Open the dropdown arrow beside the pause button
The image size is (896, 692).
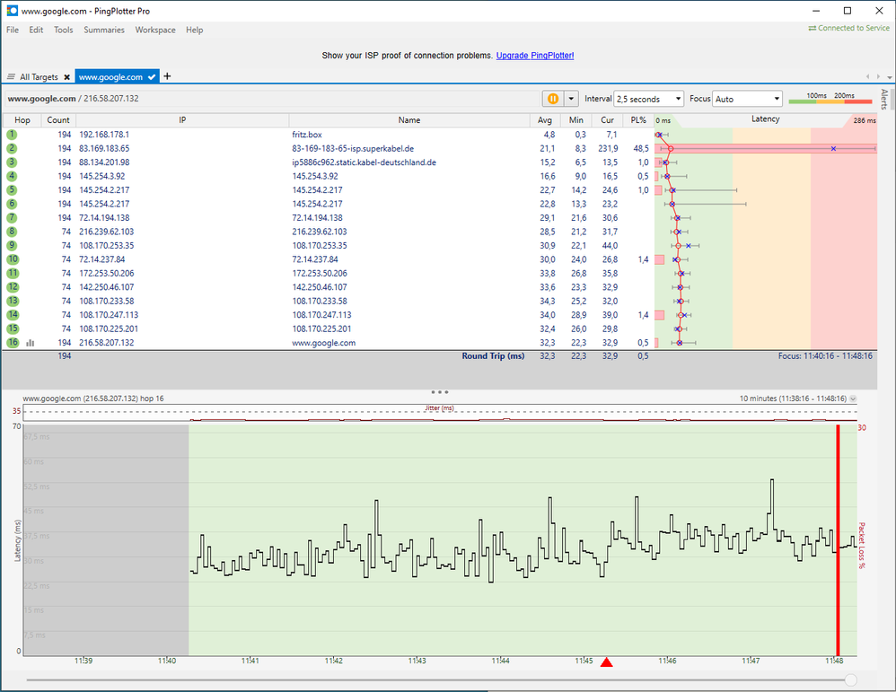pos(571,99)
